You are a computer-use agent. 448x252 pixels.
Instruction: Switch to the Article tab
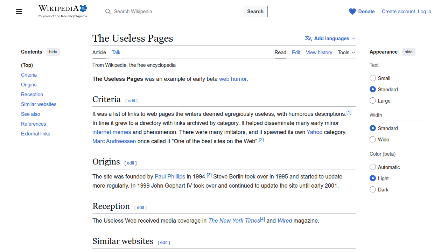tap(99, 52)
